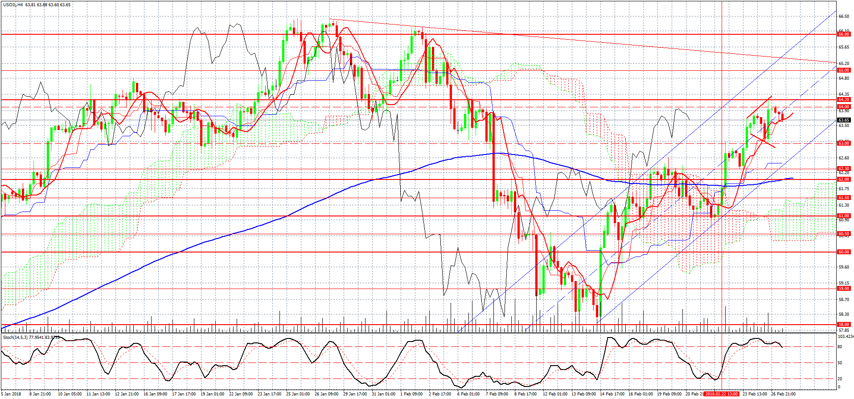Click the 64.80 price axis label
854x399 pixels.
[844, 78]
